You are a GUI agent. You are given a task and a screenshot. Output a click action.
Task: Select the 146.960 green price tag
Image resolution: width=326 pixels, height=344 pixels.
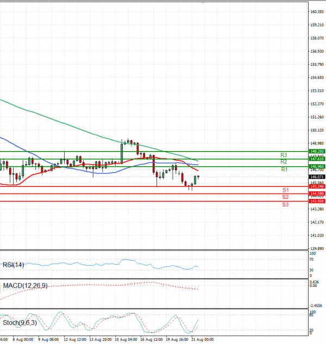317,166
